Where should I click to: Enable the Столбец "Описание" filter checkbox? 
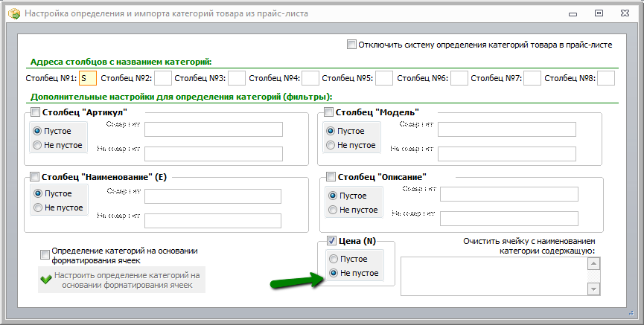point(331,177)
